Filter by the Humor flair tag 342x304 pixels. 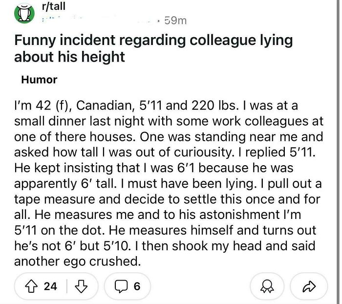[39, 80]
